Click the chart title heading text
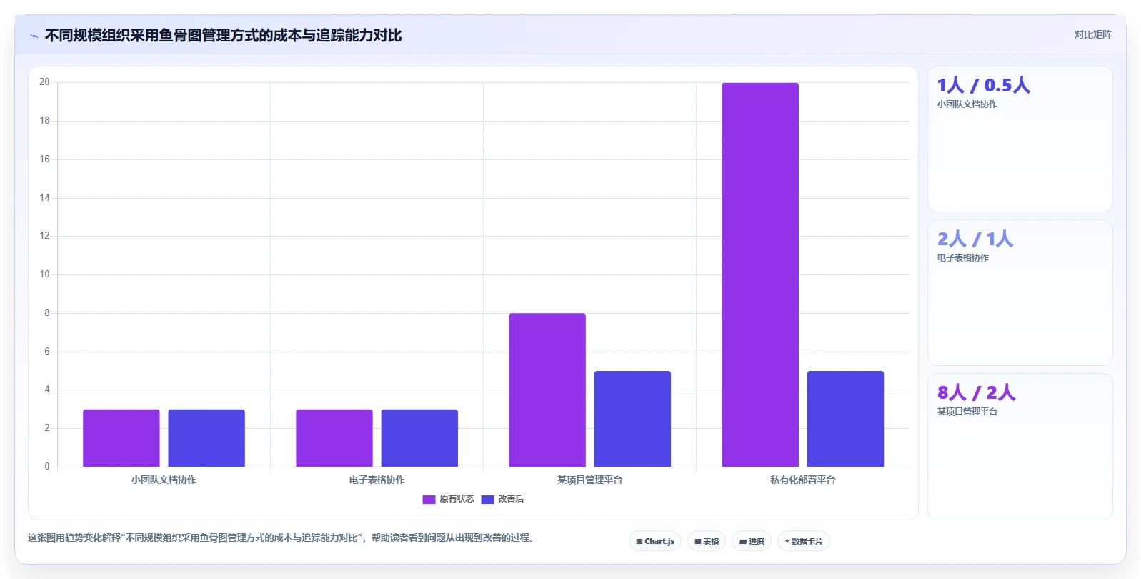1141x579 pixels. coord(223,36)
